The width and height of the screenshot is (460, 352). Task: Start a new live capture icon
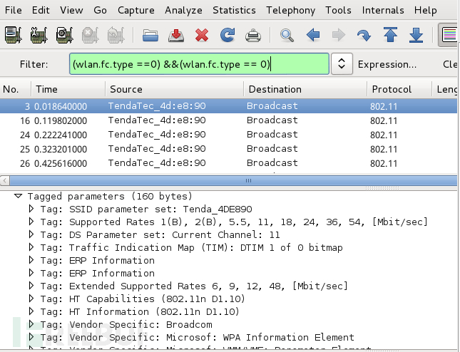63,34
